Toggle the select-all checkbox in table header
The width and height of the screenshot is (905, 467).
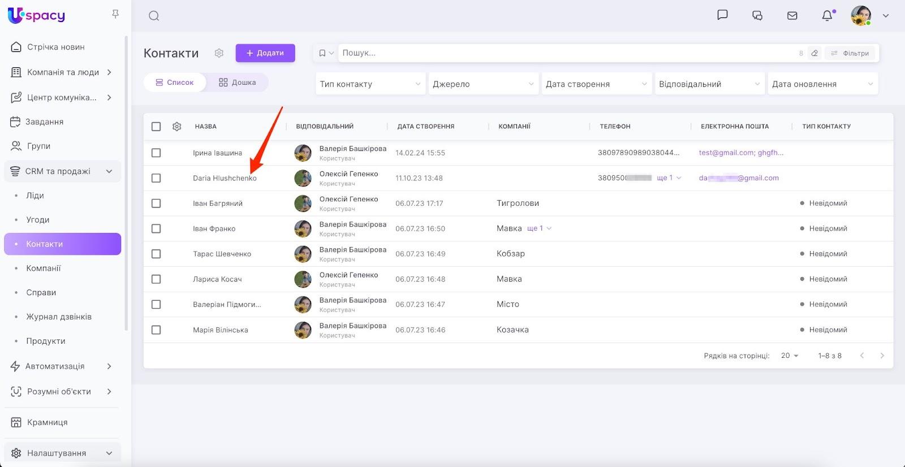tap(156, 127)
